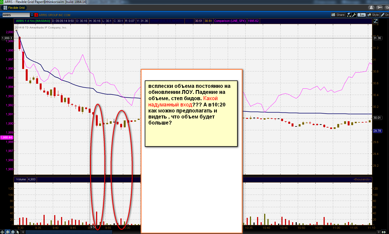Click the 30.01 last price label

coord(377,118)
